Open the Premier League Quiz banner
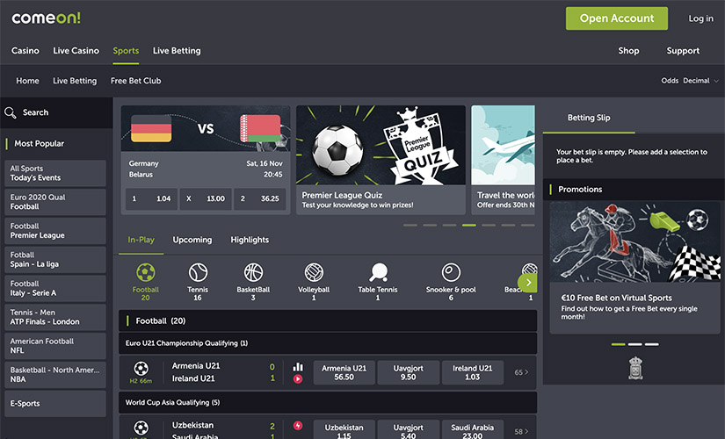This screenshot has width=725, height=439. pyautogui.click(x=381, y=160)
